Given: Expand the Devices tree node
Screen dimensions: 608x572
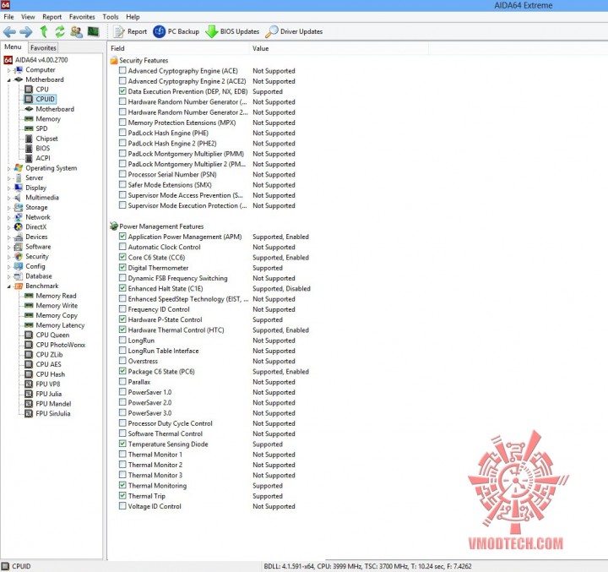Looking at the screenshot, I should pos(9,237).
